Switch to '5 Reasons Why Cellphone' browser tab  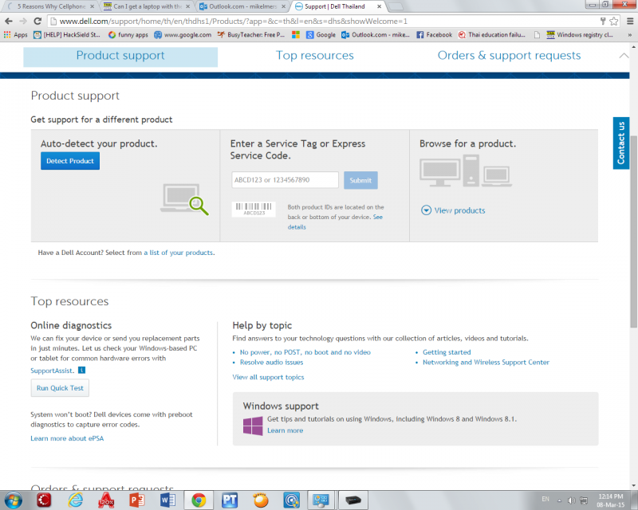click(51, 6)
